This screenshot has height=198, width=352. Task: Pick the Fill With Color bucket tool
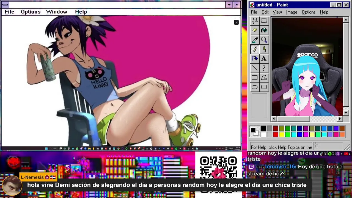click(264, 30)
